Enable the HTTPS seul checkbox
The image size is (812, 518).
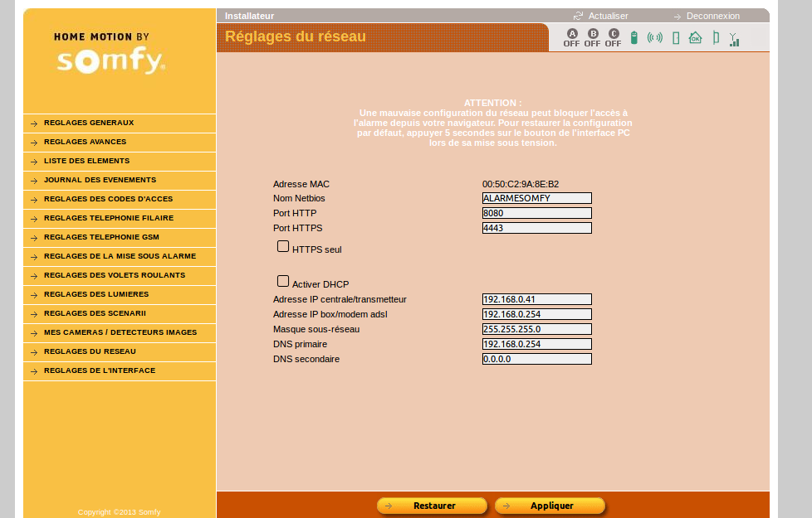click(283, 246)
